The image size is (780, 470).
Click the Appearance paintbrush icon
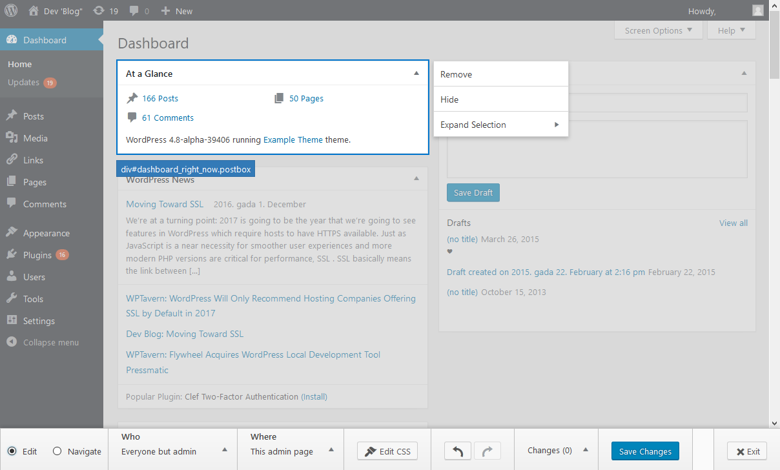12,232
